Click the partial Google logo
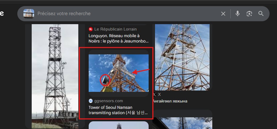 (x=2, y=14)
